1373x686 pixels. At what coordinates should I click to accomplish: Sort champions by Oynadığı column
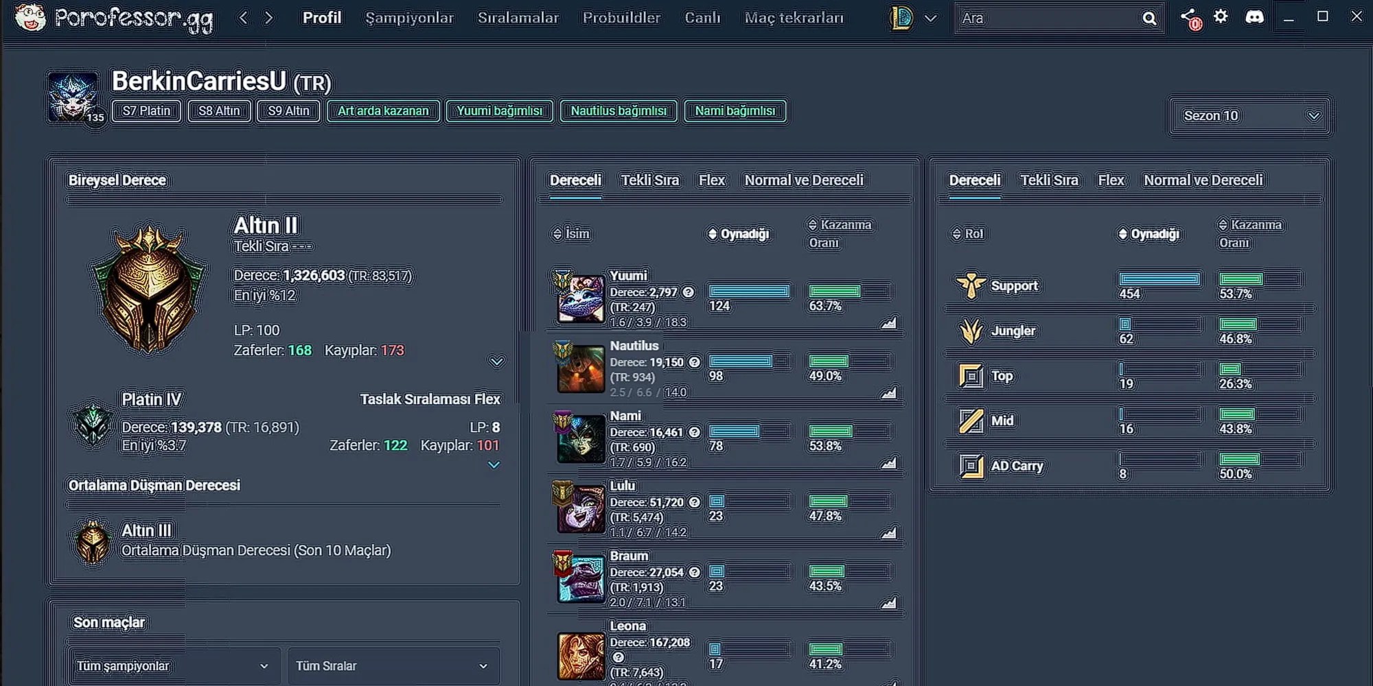coord(739,234)
